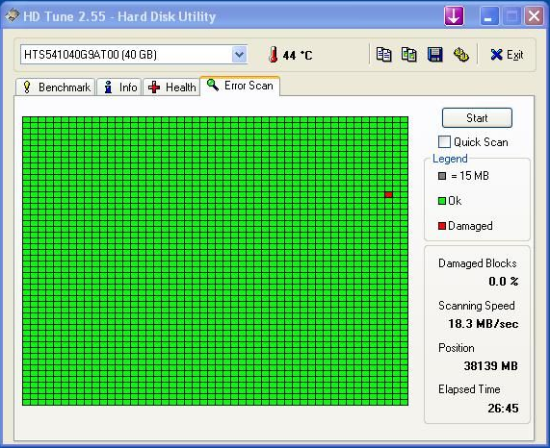Image resolution: width=550 pixels, height=448 pixels.
Task: Click the 18.3 MB/sec scanning speed value
Action: pos(484,323)
